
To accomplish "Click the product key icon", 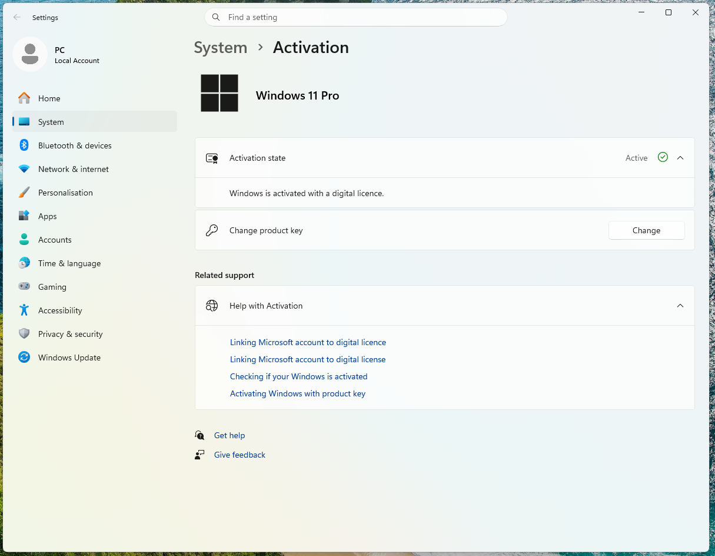I will [x=212, y=230].
